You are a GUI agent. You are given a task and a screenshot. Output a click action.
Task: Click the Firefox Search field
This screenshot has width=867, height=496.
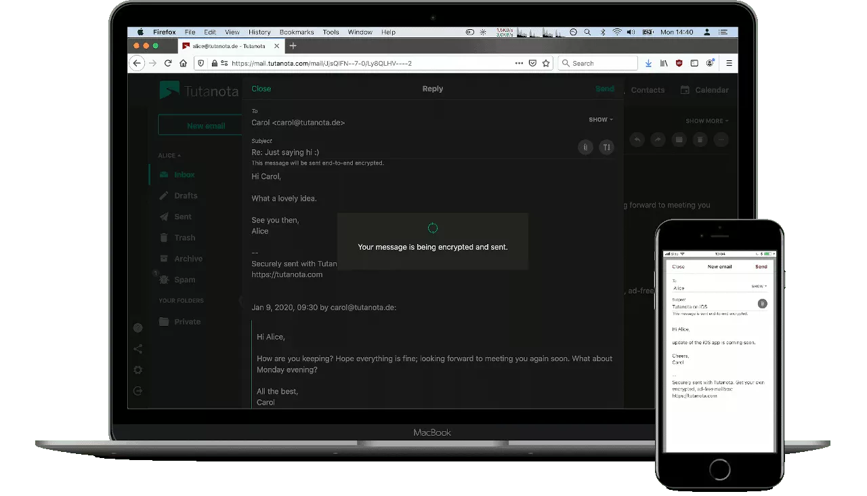(x=597, y=63)
